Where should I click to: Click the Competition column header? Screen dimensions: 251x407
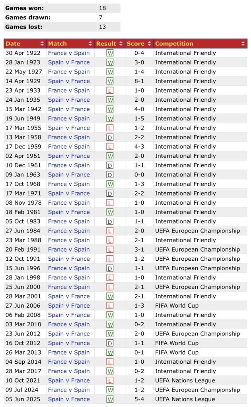click(x=200, y=44)
